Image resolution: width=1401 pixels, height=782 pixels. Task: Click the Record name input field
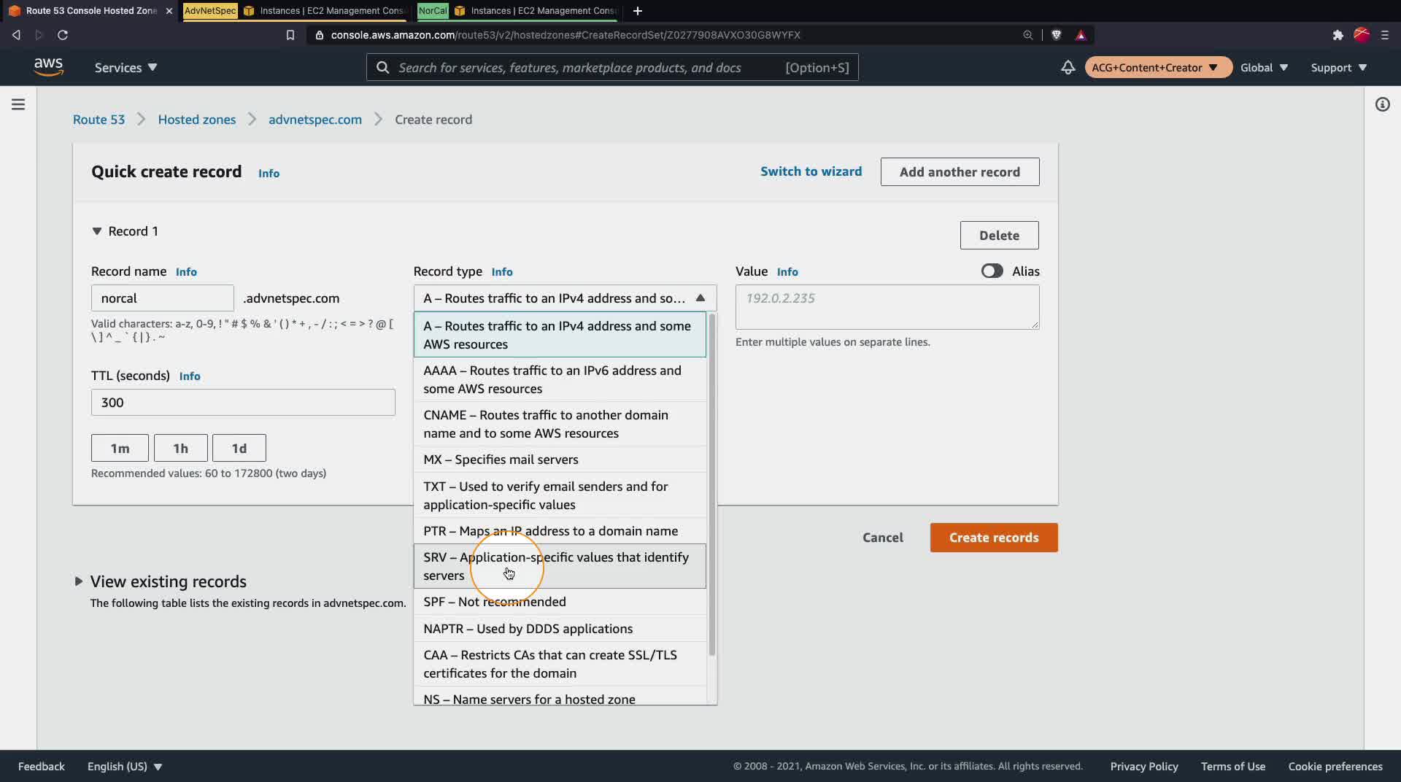(x=163, y=298)
